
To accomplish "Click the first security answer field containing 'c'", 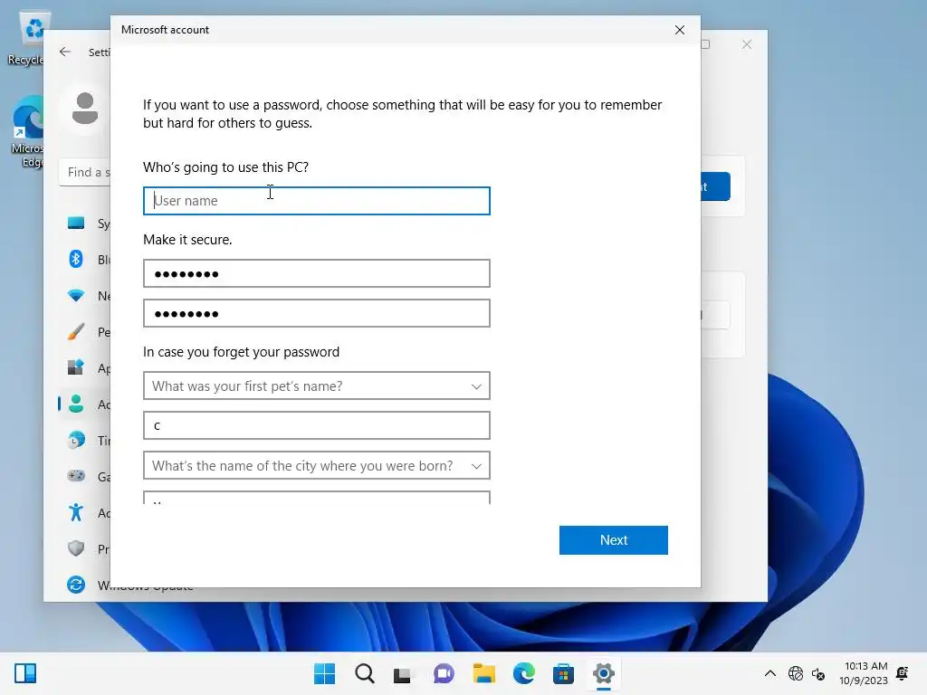I will click(316, 425).
